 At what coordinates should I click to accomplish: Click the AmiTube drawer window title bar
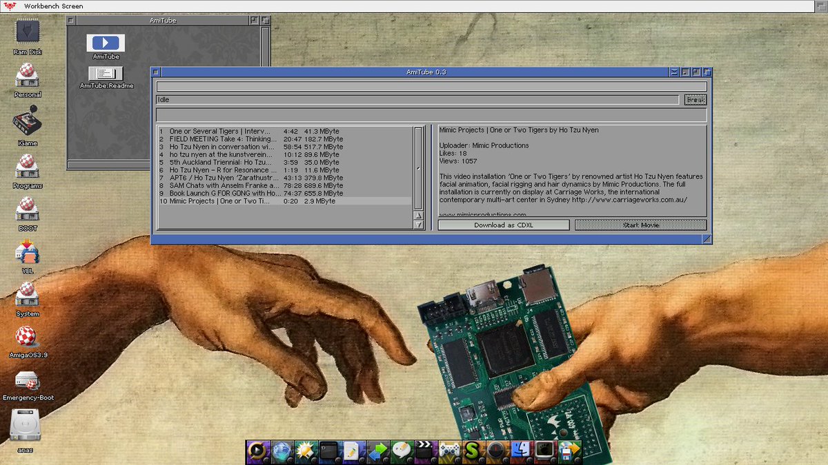162,21
